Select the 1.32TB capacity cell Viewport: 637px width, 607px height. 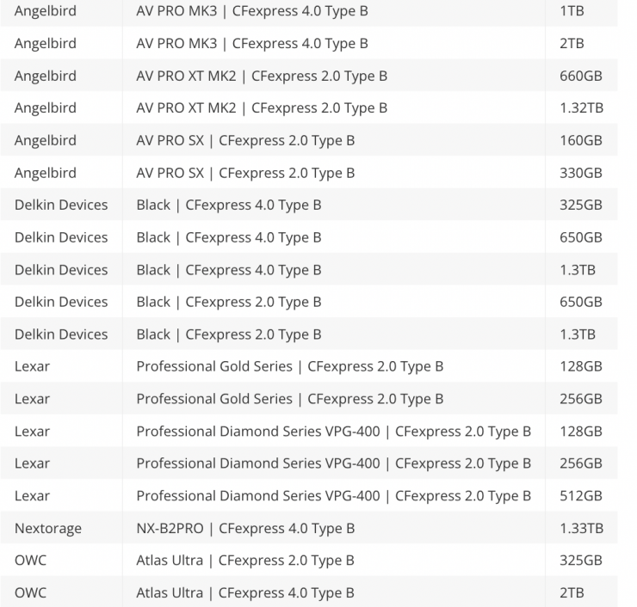tap(580, 108)
